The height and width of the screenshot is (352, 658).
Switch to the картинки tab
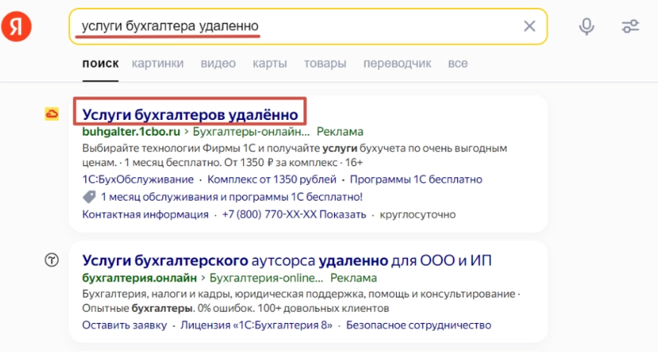pos(158,63)
